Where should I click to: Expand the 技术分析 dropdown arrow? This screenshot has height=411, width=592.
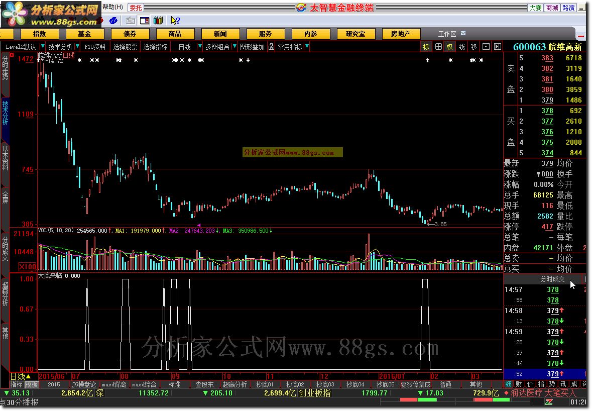[77, 46]
